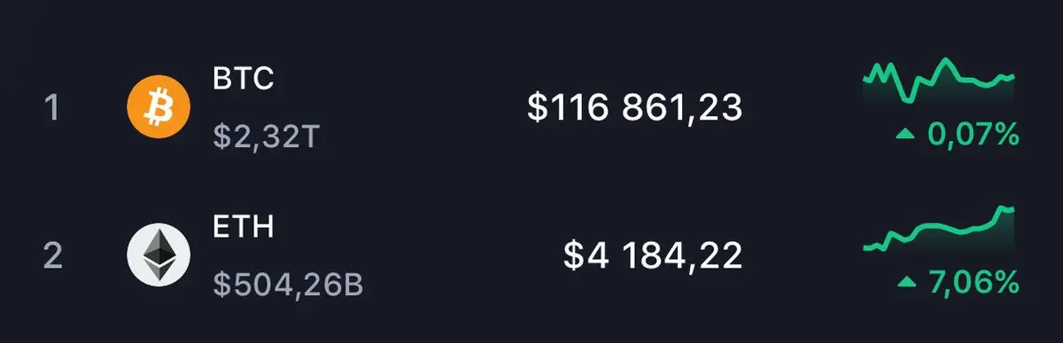The height and width of the screenshot is (343, 1063).
Task: Select the BTC ticker label
Action: [244, 78]
